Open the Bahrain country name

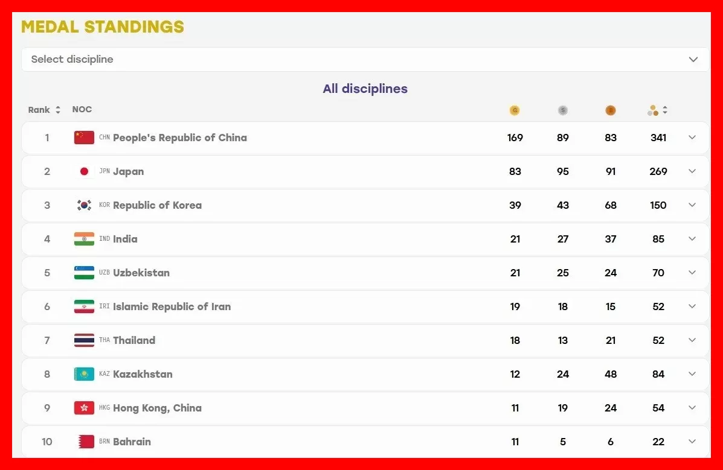[132, 442]
